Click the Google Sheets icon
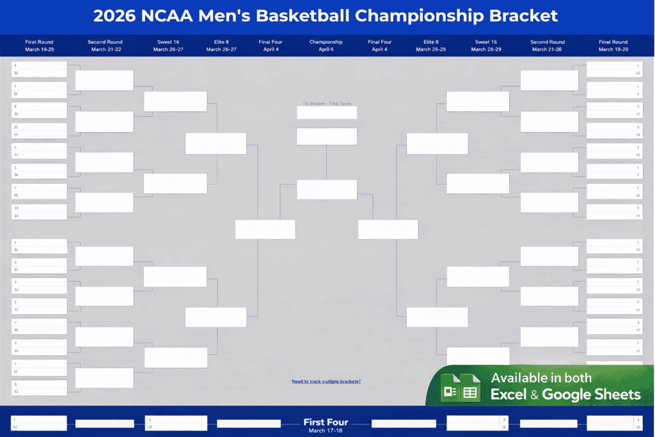 [x=471, y=392]
